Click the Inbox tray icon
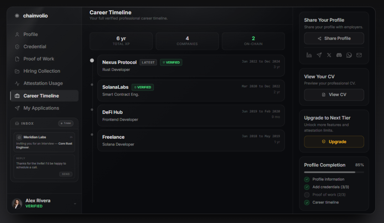 click(17, 123)
